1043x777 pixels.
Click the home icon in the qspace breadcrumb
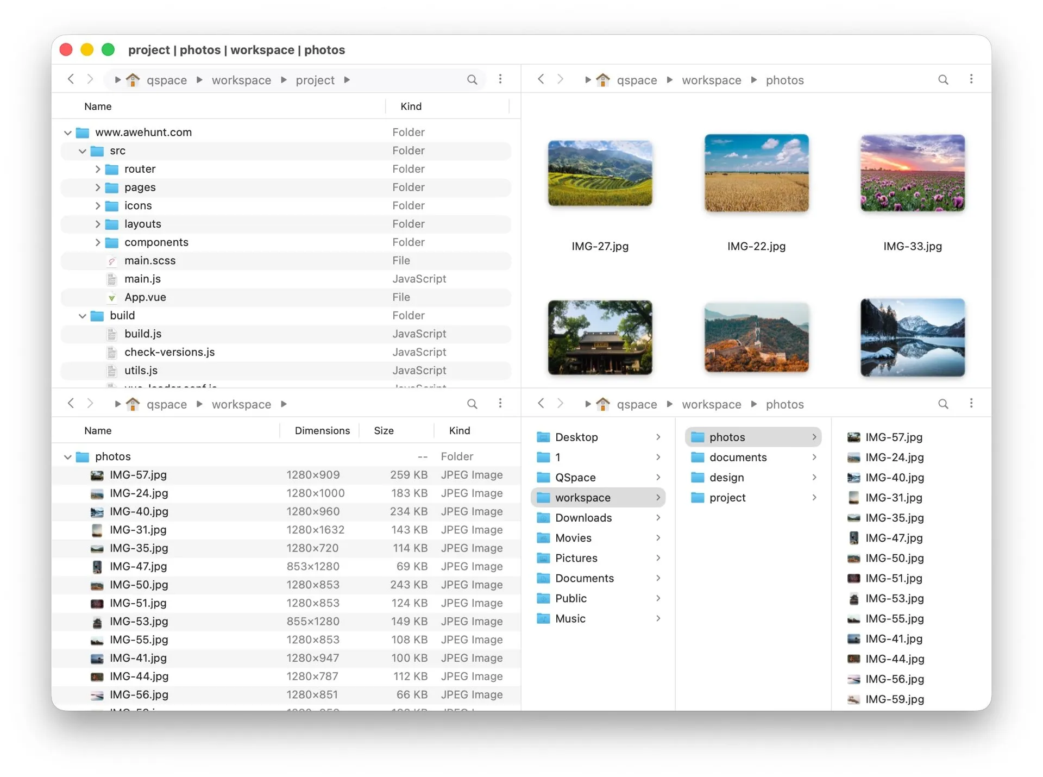click(x=133, y=79)
